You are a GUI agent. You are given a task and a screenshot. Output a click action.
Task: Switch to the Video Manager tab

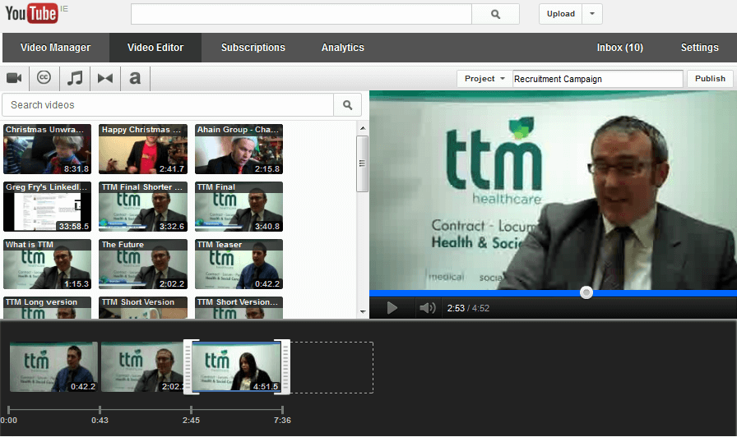click(55, 48)
